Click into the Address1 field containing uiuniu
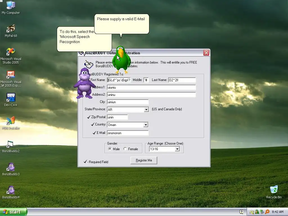The height and width of the screenshot is (216, 288). (x=151, y=87)
